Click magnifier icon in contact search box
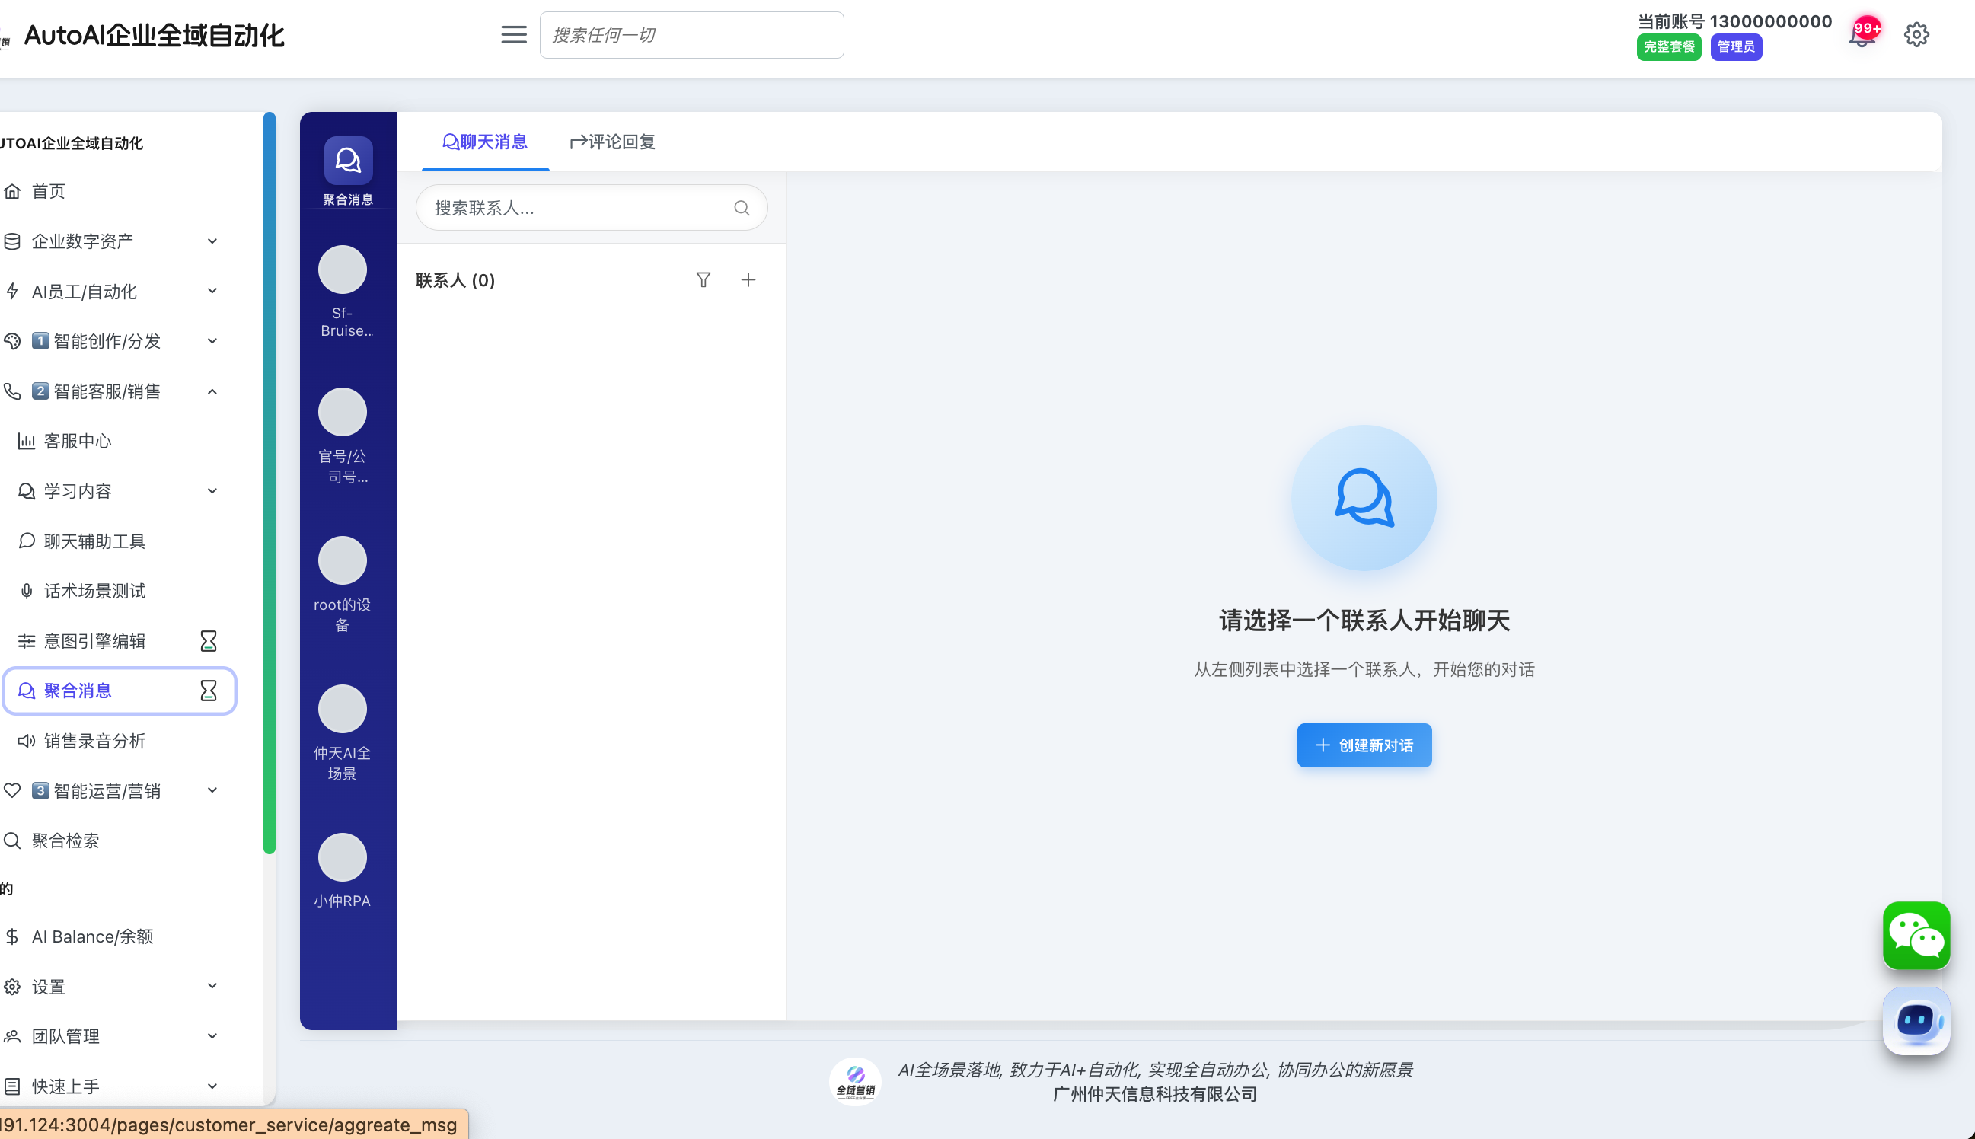Screen dimensions: 1975x1139 pos(742,208)
